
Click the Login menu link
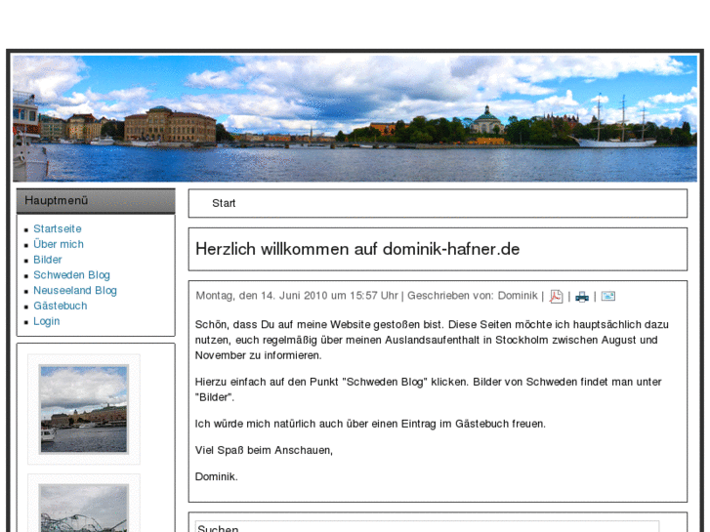tap(47, 321)
